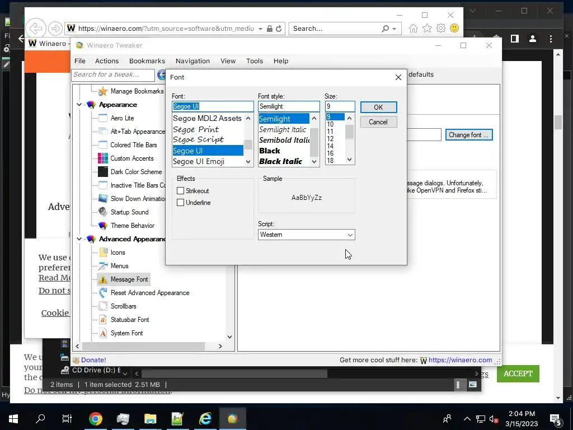Image resolution: width=573 pixels, height=430 pixels.
Task: Click the Icons tree item icon
Action: (103, 253)
